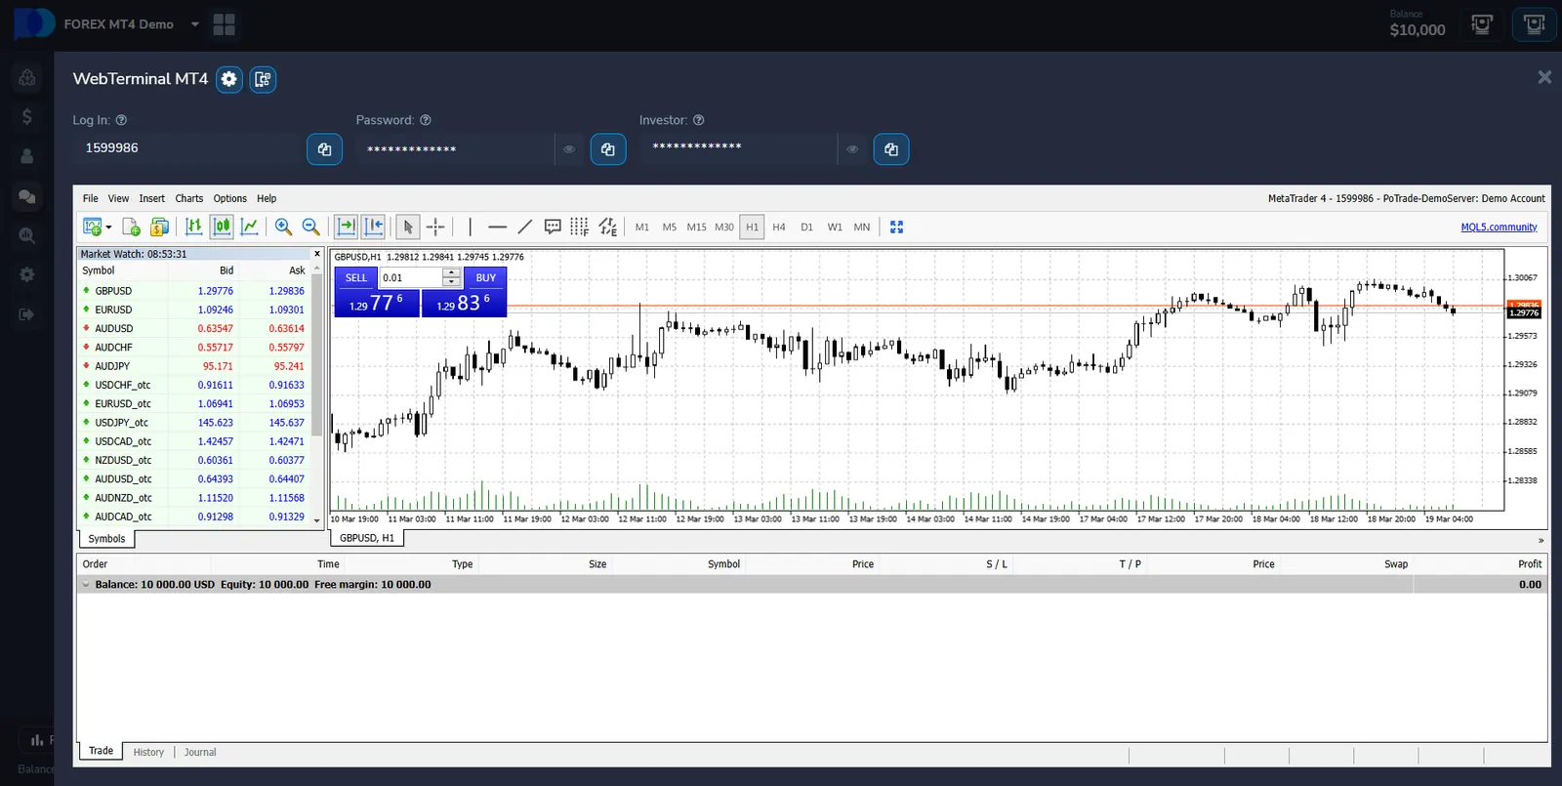Expand the new chart dropdown arrow
This screenshot has width=1562, height=786.
(x=108, y=228)
